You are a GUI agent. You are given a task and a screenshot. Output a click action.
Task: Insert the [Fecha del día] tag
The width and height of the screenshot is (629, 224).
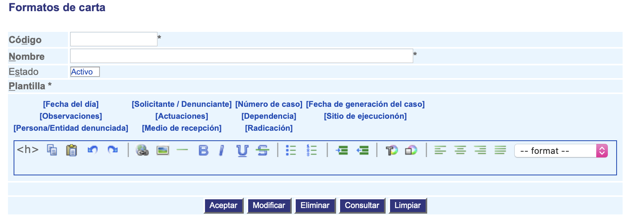click(71, 104)
